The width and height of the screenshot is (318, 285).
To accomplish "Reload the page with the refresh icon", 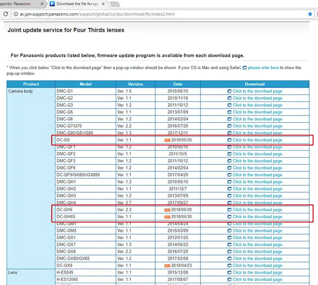I will tap(6, 14).
